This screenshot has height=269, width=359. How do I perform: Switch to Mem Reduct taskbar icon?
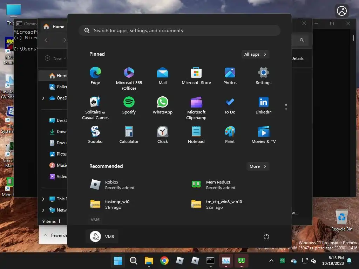coord(241,261)
